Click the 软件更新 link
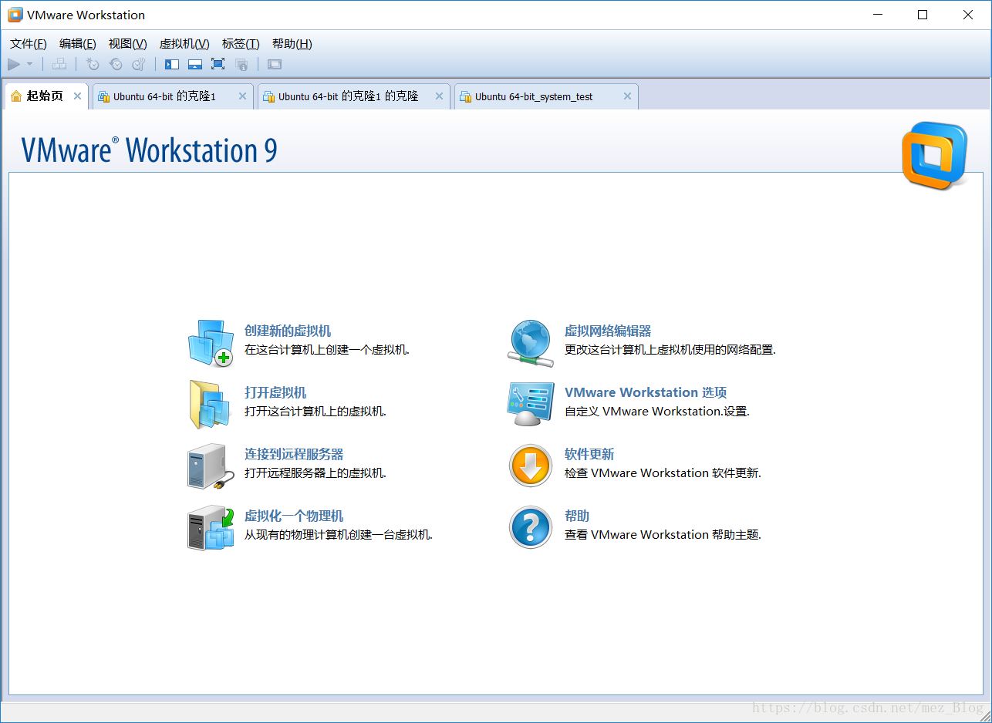Viewport: 992px width, 723px height. click(x=589, y=454)
